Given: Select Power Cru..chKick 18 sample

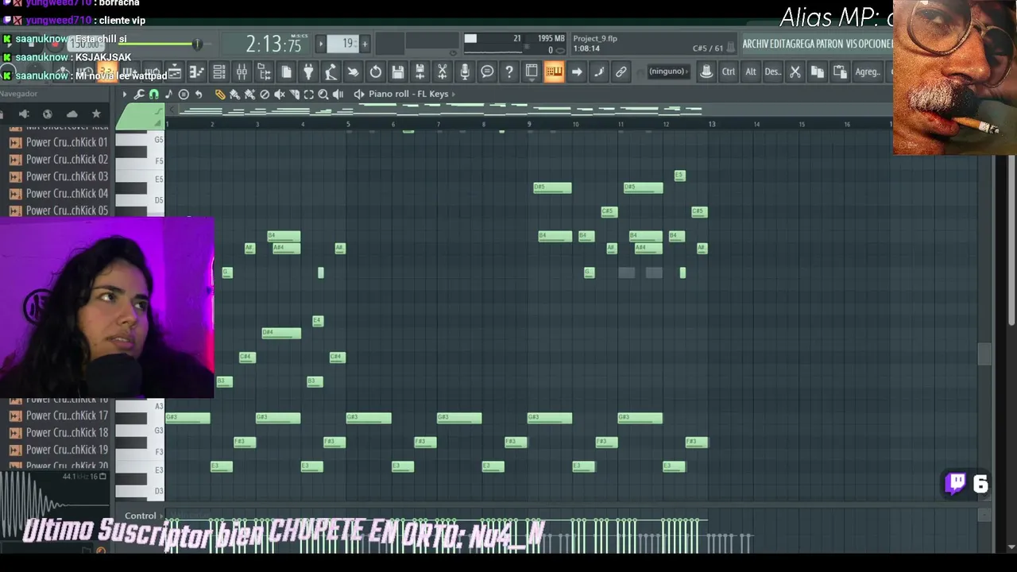Looking at the screenshot, I should (57, 432).
